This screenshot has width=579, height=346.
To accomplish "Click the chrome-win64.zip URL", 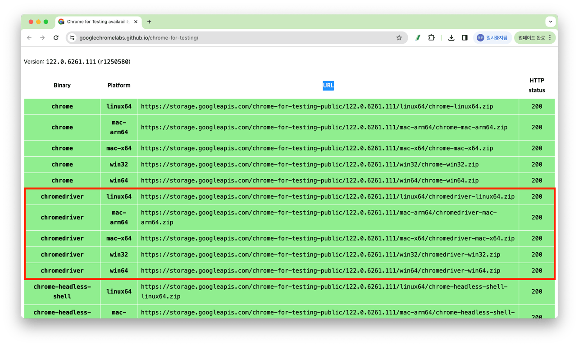I will click(x=310, y=181).
